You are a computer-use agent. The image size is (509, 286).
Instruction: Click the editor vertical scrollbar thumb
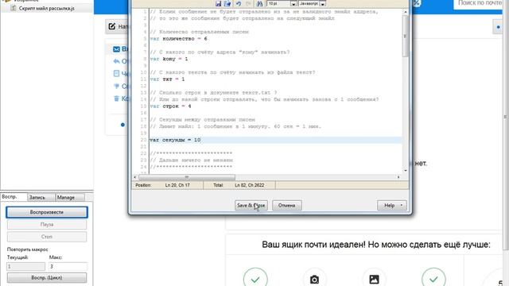pyautogui.click(x=405, y=36)
